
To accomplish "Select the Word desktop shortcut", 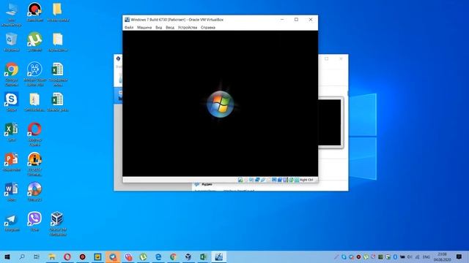I will [12, 191].
